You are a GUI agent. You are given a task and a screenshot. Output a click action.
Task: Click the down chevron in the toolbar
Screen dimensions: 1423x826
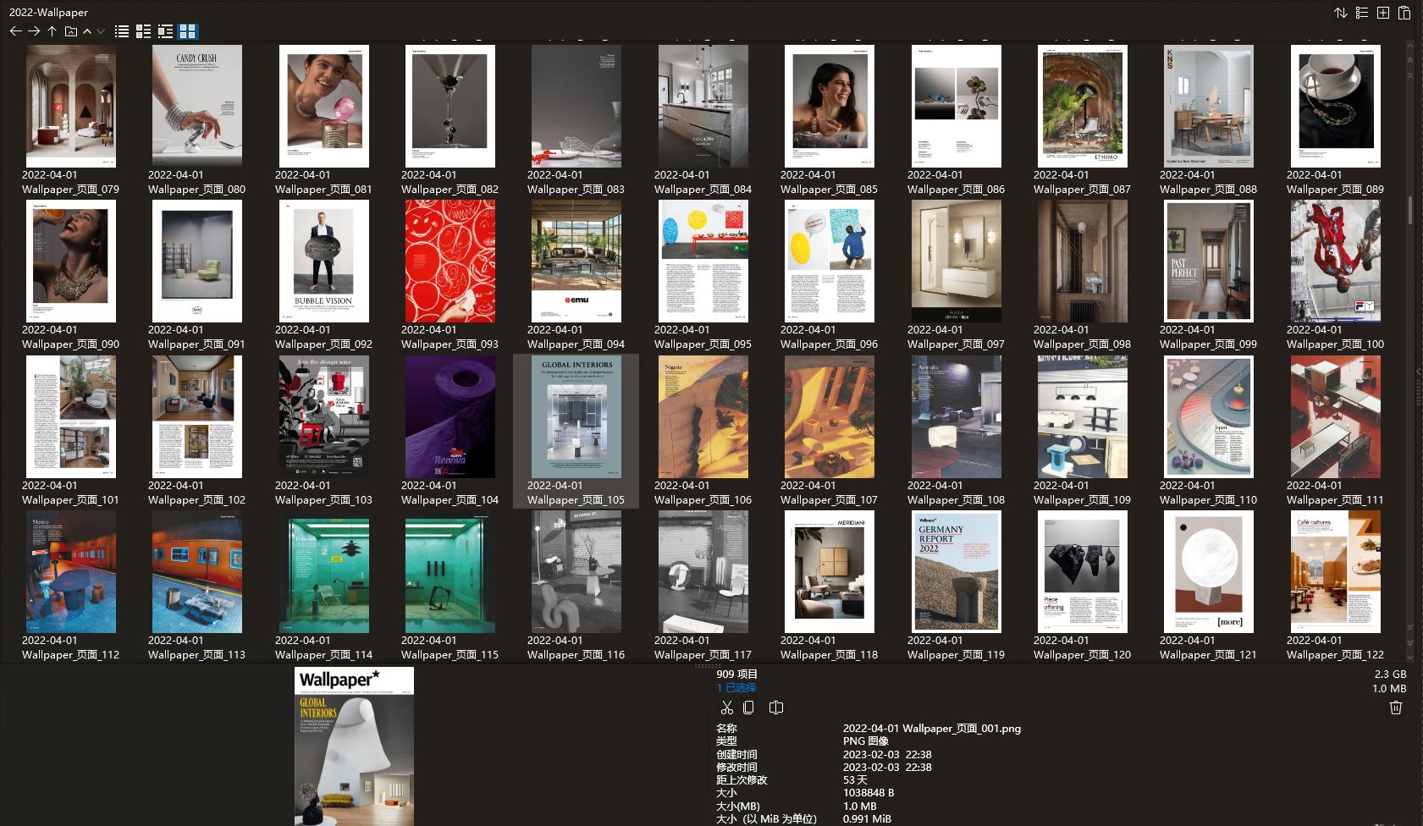click(100, 31)
